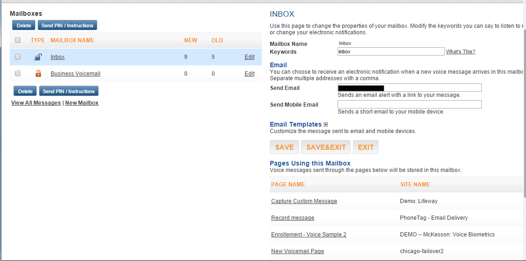Viewport: 526px width, 261px height.
Task: Open the What's This? help link
Action: click(x=460, y=52)
